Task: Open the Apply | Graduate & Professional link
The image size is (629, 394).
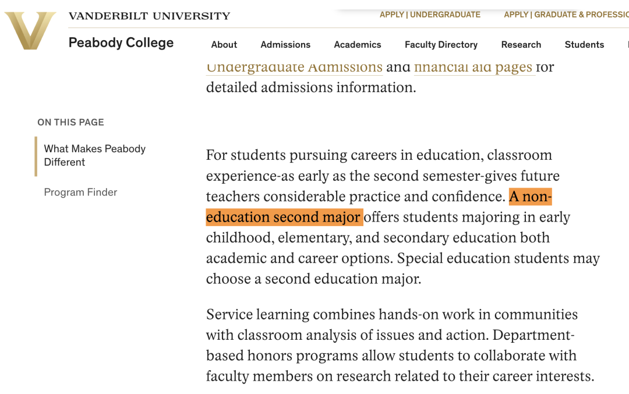Action: click(x=566, y=15)
